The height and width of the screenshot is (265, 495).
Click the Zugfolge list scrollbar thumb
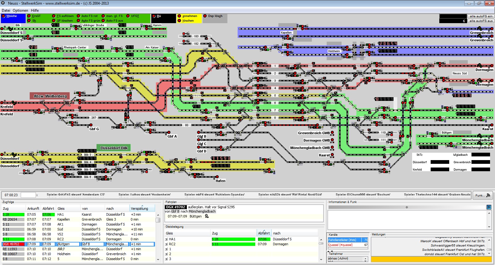(x=158, y=220)
